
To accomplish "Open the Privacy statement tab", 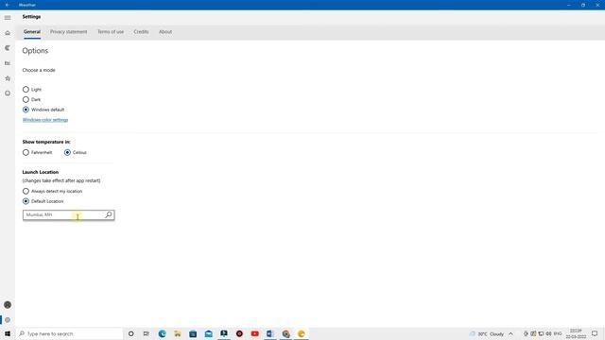I will pyautogui.click(x=69, y=31).
